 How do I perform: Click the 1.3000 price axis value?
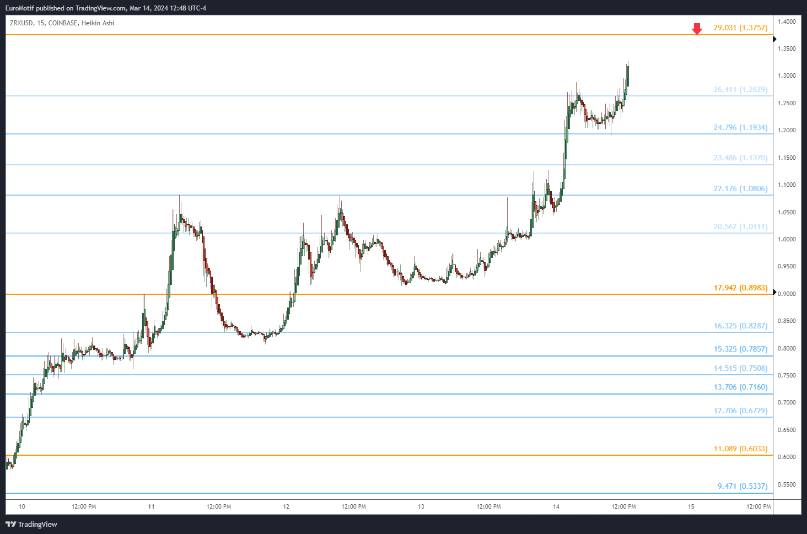[787, 76]
